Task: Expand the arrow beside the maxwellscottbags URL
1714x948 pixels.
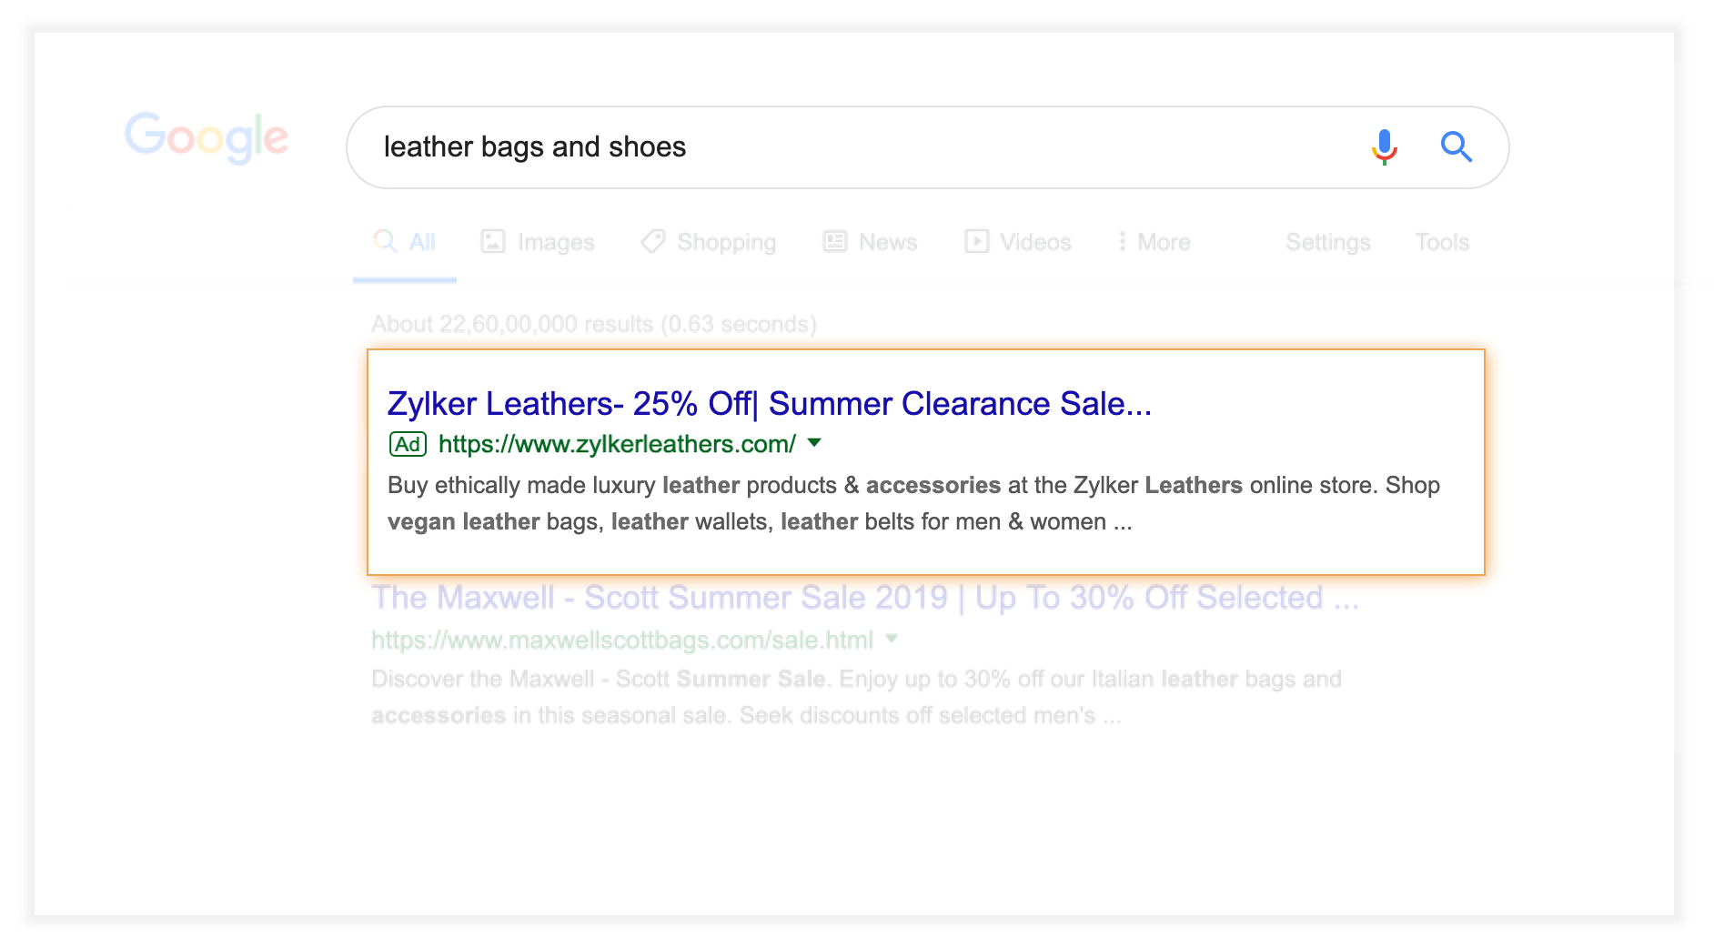Action: coord(892,639)
